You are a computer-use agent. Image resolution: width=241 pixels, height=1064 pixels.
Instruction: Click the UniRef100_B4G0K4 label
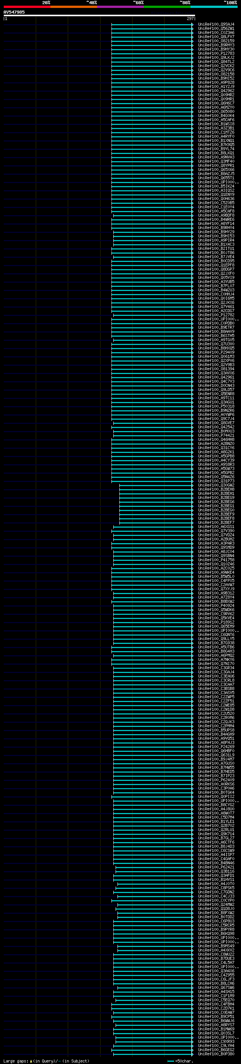click(x=216, y=115)
